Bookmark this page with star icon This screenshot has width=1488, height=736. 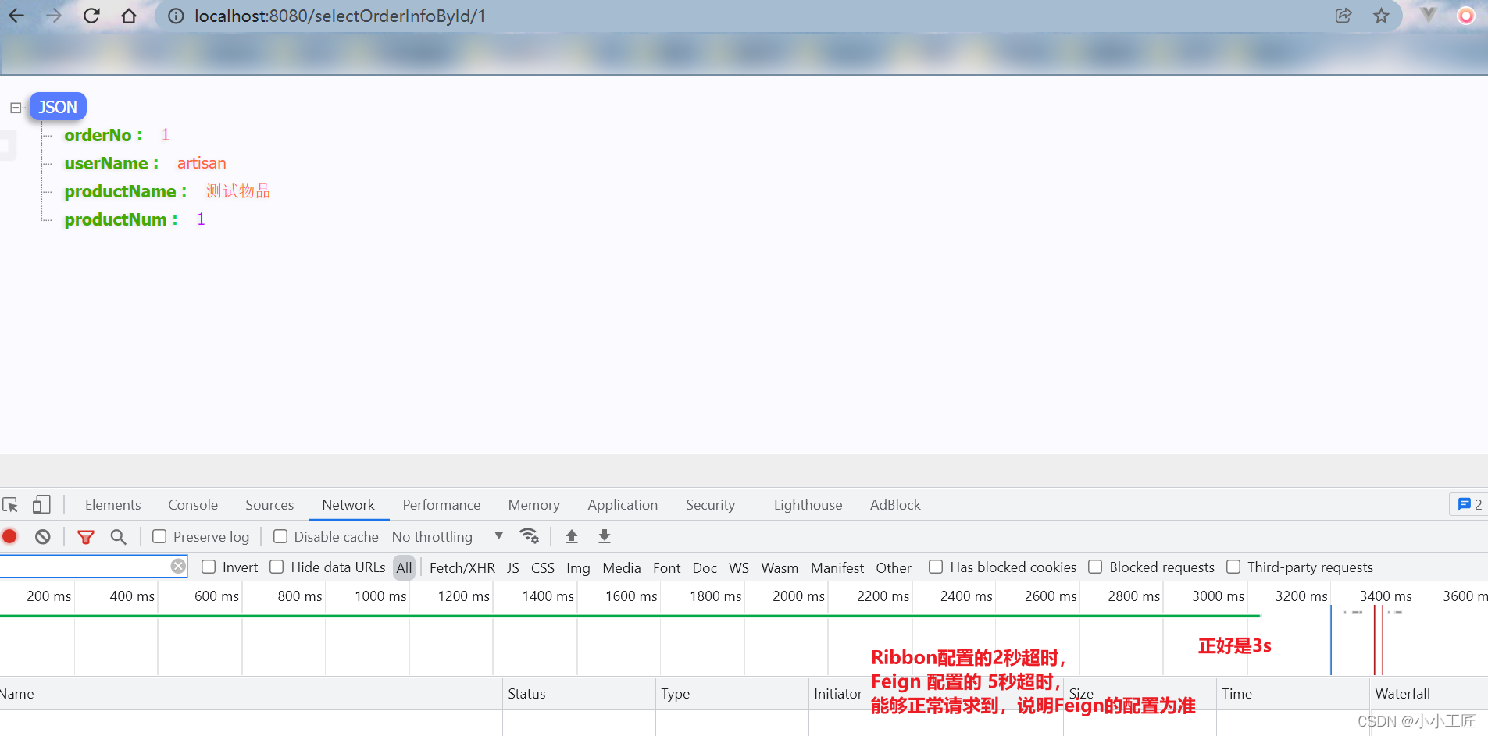[1381, 16]
